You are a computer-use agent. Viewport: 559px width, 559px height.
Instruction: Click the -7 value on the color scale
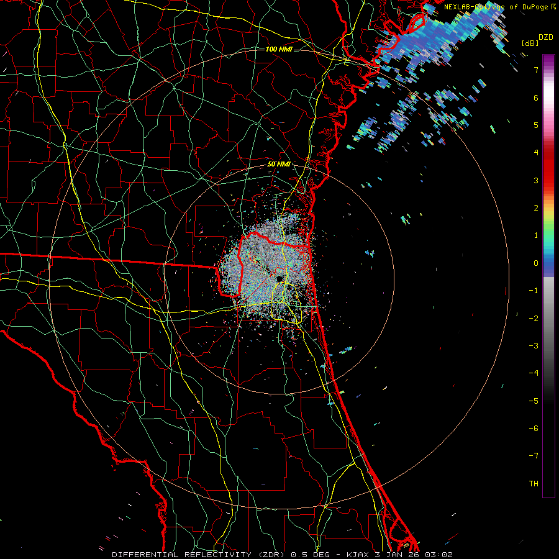click(534, 456)
